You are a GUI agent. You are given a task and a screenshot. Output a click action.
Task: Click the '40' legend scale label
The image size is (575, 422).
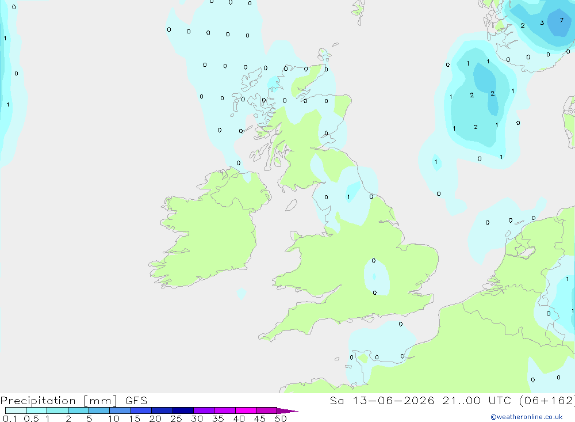[239, 419]
